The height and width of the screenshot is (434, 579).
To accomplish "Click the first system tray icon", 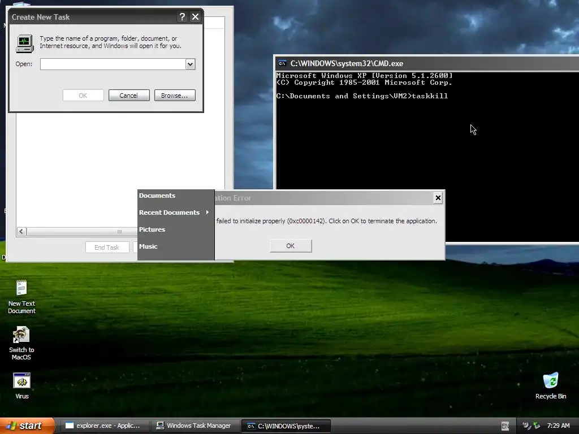I will [526, 426].
